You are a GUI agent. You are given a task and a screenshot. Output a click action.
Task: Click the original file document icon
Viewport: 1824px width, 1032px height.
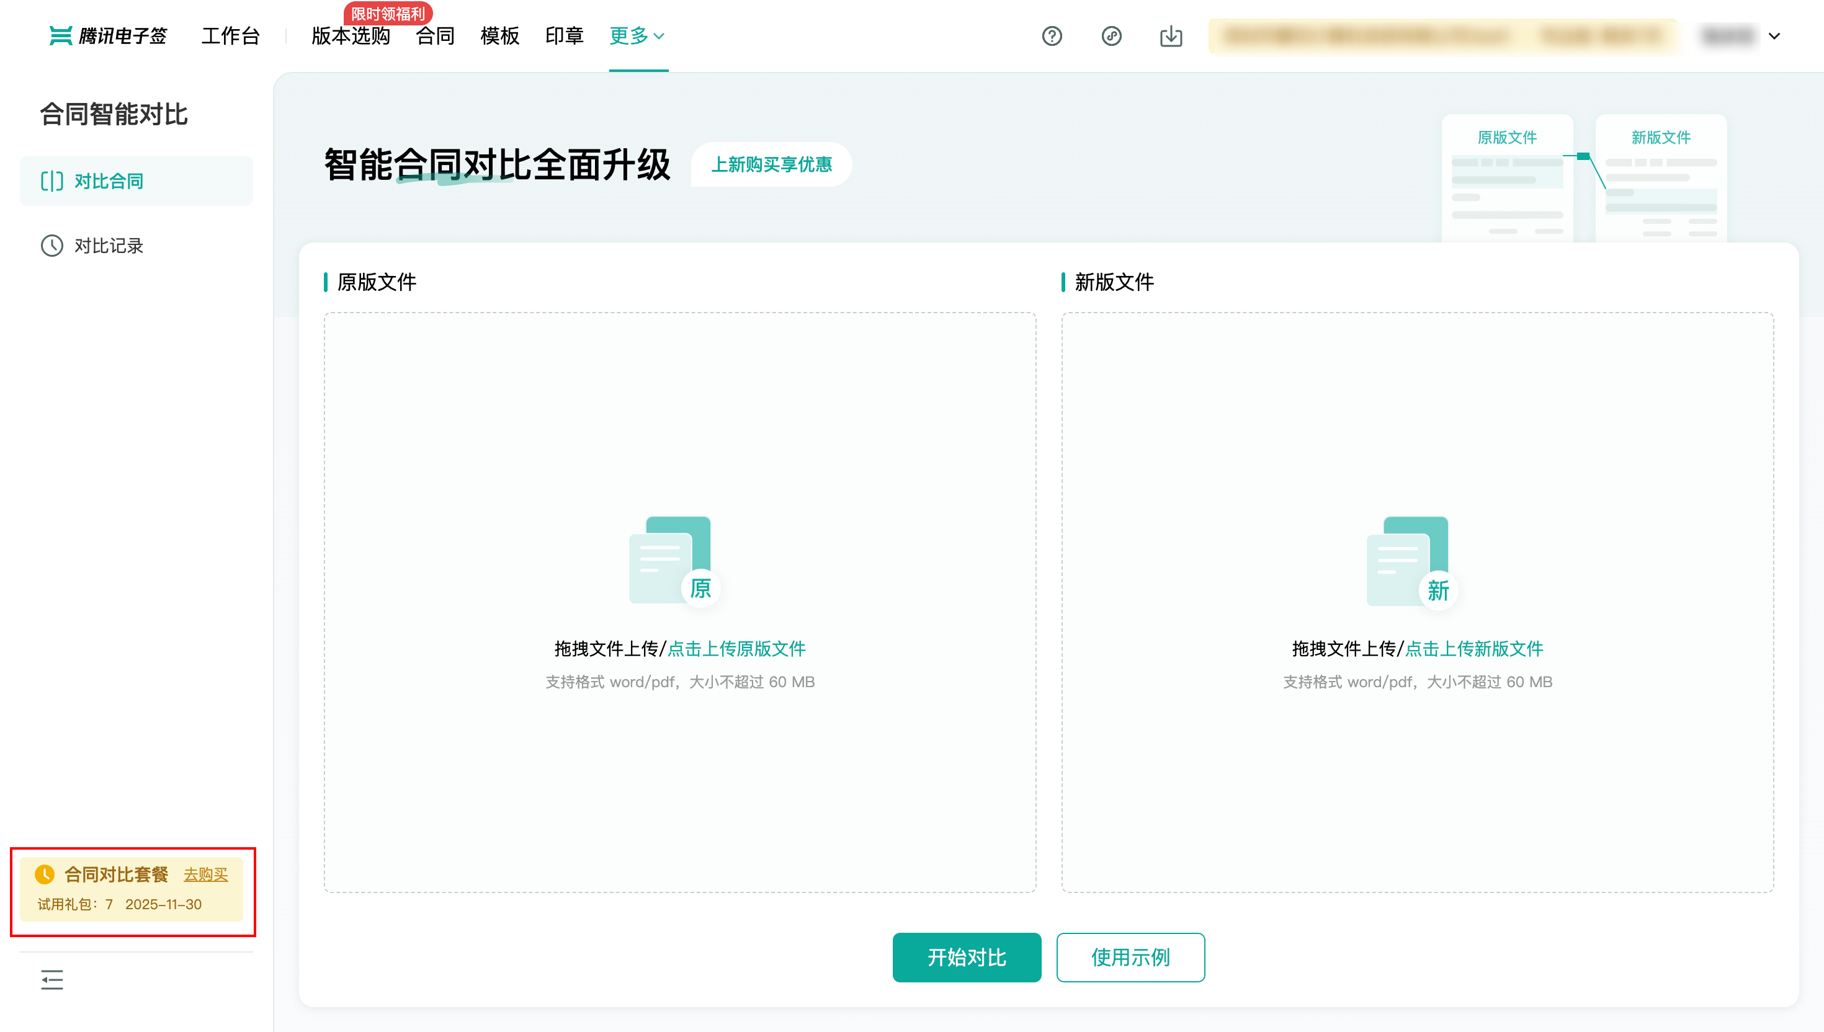tap(674, 560)
